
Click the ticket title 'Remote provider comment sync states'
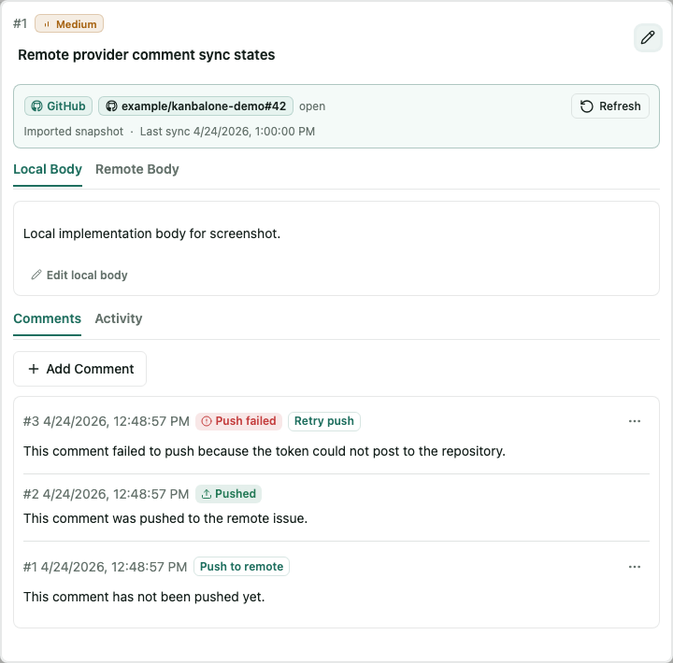[147, 55]
